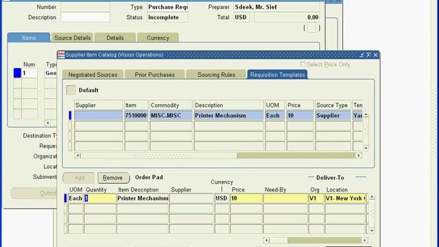Click the catalog UOM cell Each
Screen dimensions: 439x247
[275, 115]
